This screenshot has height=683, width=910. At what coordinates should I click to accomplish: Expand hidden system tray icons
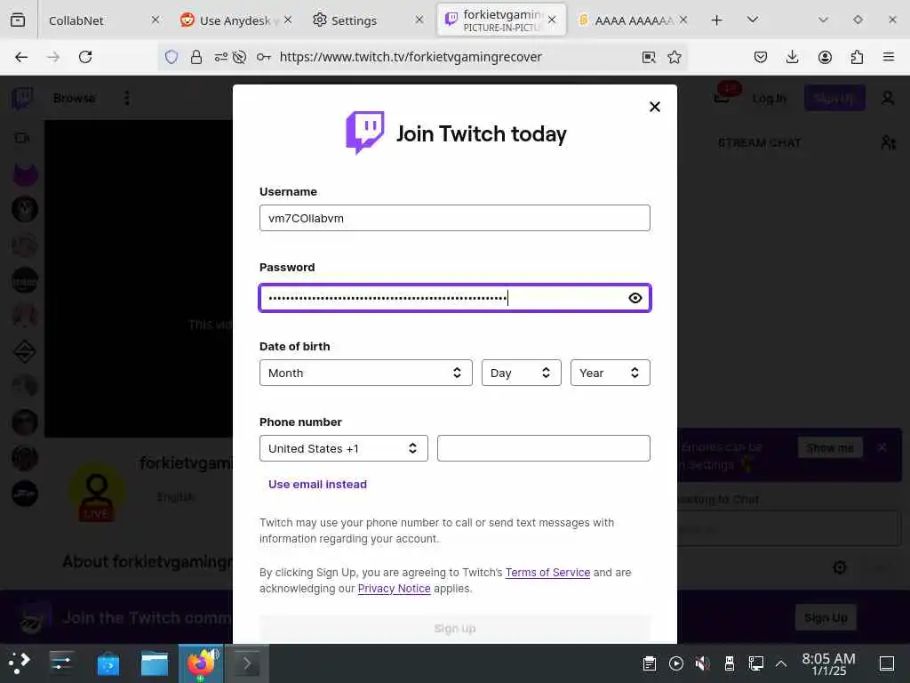(x=781, y=663)
